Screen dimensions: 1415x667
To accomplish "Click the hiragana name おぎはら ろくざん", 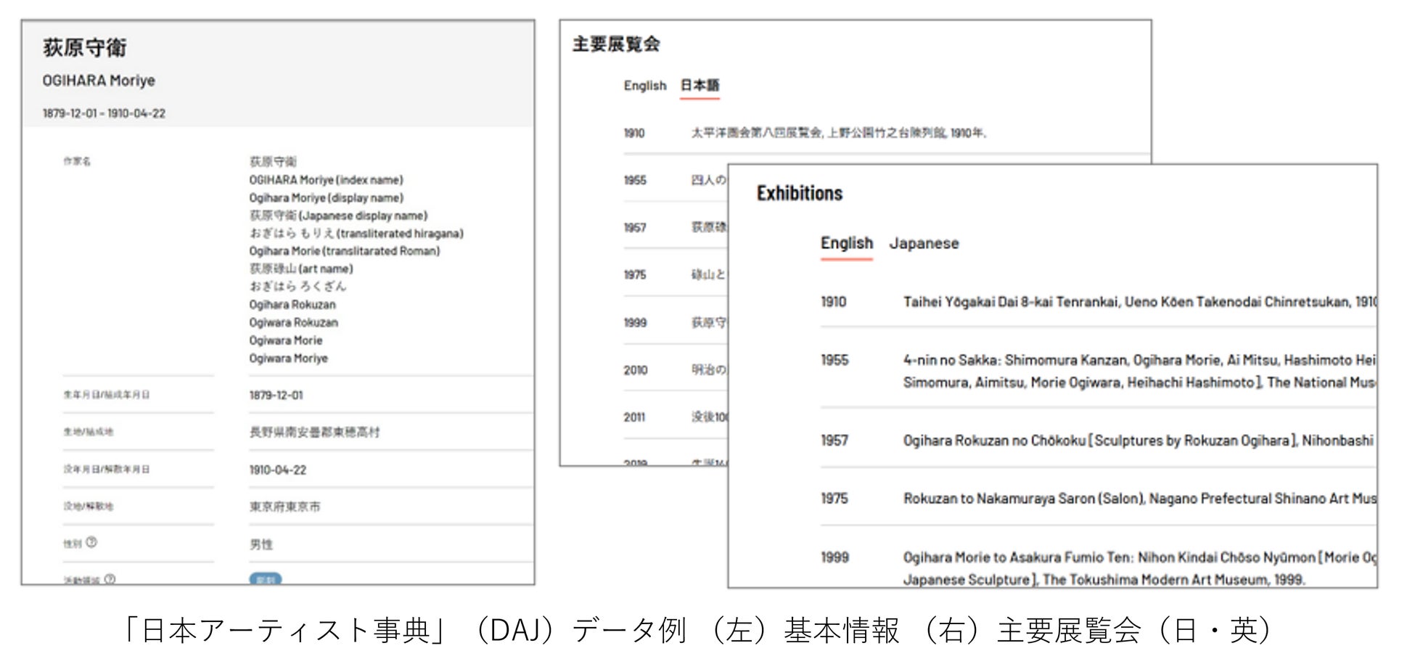I will [298, 286].
